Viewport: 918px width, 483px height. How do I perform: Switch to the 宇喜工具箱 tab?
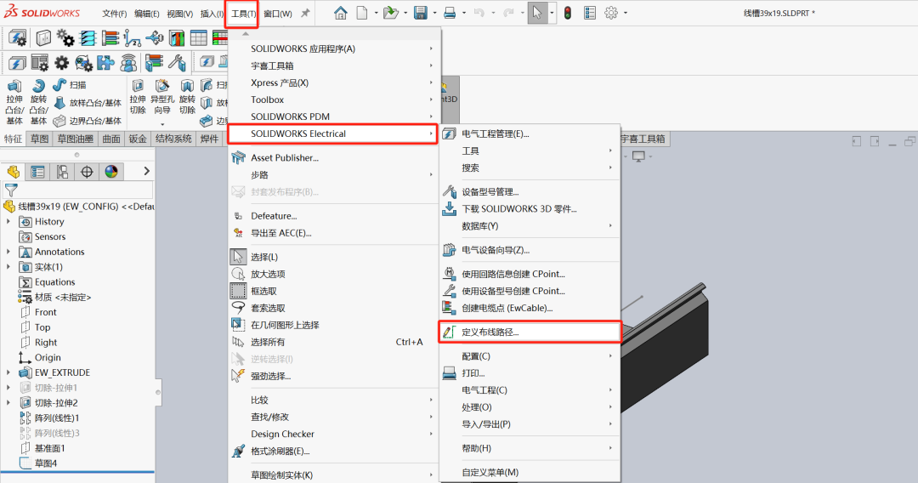643,139
